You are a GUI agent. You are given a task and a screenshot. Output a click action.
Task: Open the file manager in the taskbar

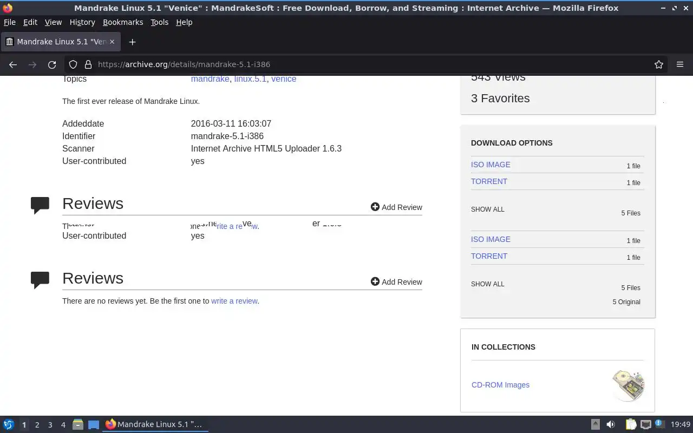point(78,425)
